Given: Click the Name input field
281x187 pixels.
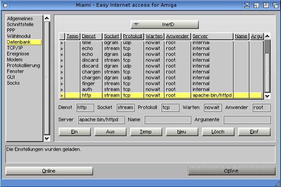Looking at the screenshot, I should click(x=167, y=120).
